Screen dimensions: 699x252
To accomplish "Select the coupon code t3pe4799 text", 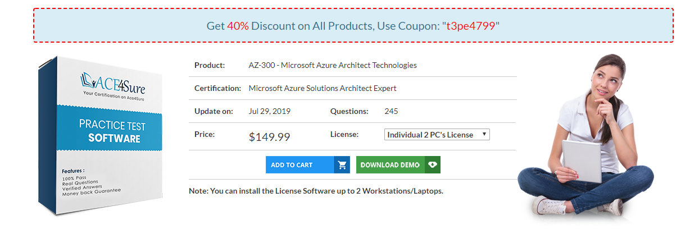I will [x=471, y=26].
